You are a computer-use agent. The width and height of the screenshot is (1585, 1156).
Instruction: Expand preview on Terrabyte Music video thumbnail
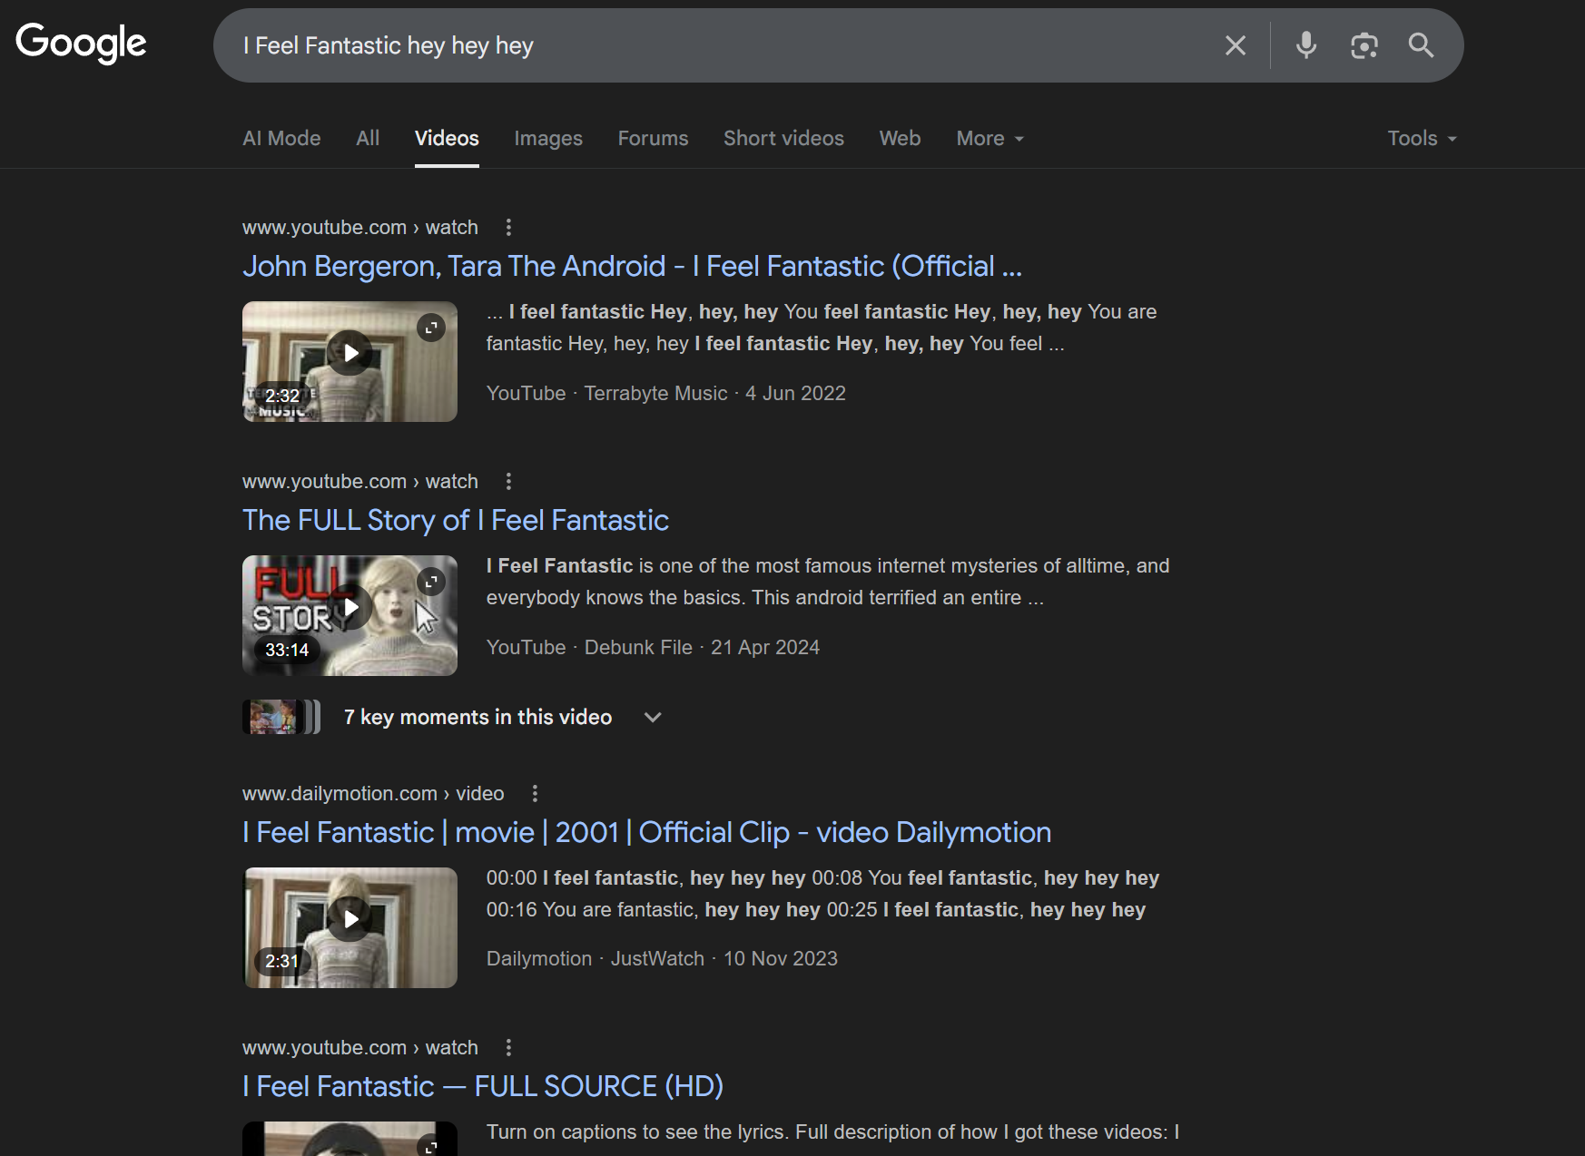pos(431,328)
